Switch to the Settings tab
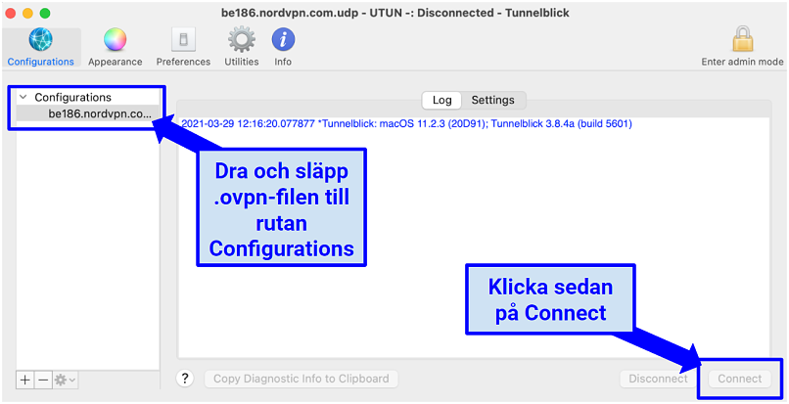Screen dimensions: 789x404 click(x=492, y=100)
